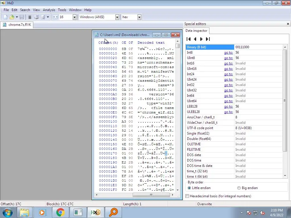The width and height of the screenshot is (291, 218).
Task: Click the Open file folder icon
Action: point(12,17)
